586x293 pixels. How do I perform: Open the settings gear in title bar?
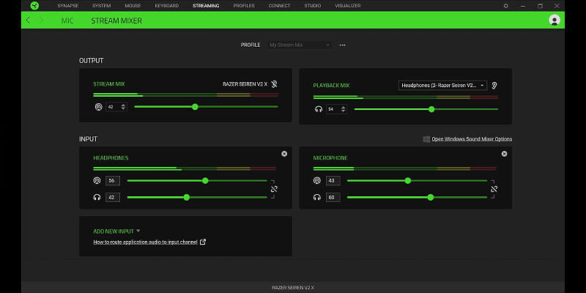pyautogui.click(x=505, y=5)
